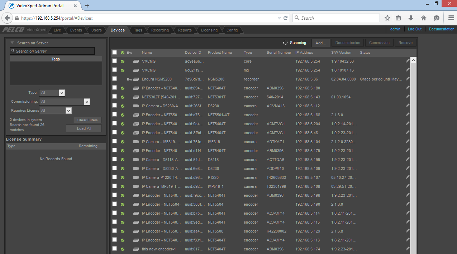Click the Search on Server input field
Image resolution: width=457 pixels, height=254 pixels.
pyautogui.click(x=52, y=51)
